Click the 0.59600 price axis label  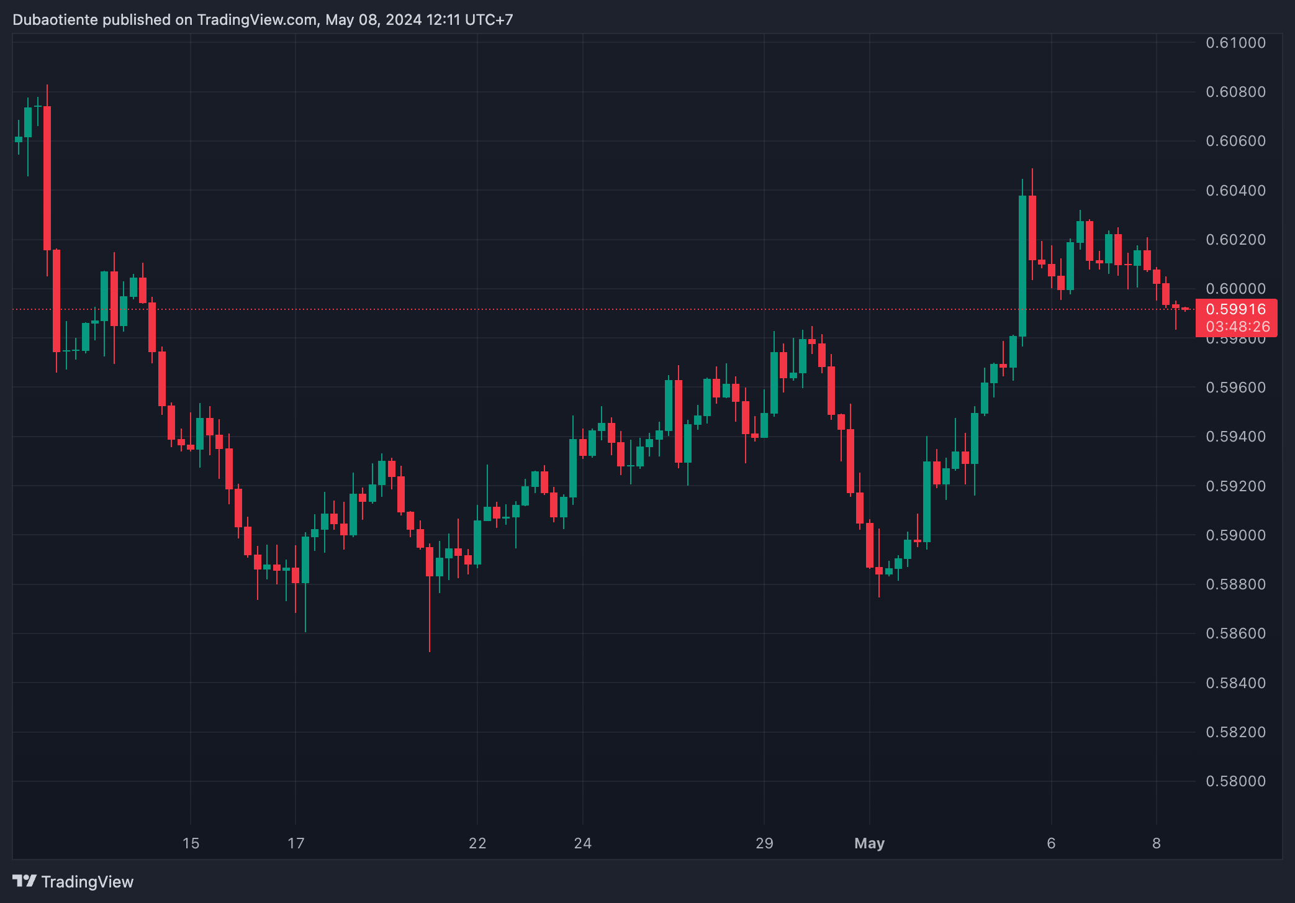tap(1235, 388)
